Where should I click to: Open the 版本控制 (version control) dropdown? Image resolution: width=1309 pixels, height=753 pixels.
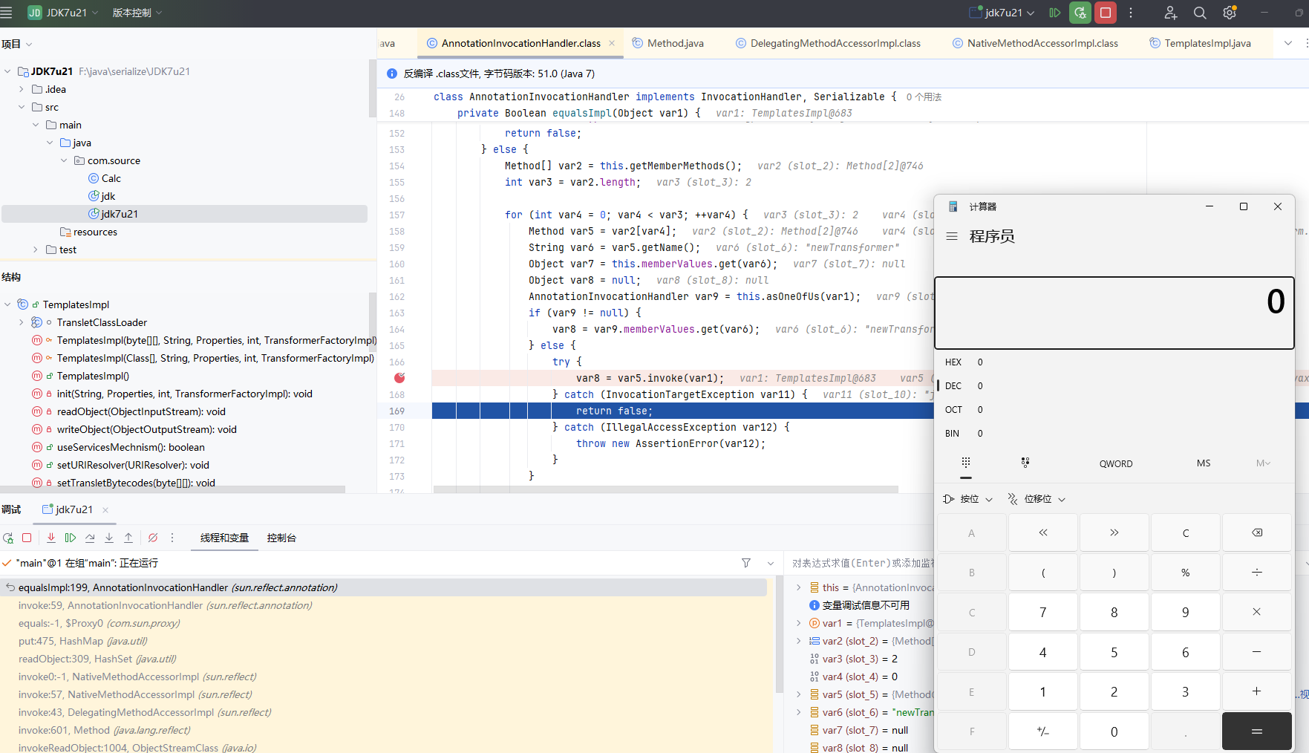137,13
